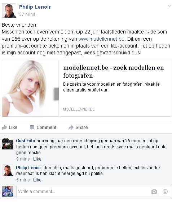The width and height of the screenshot is (172, 202).
Task: Click the blonde model preview image
Action: coord(30,88)
